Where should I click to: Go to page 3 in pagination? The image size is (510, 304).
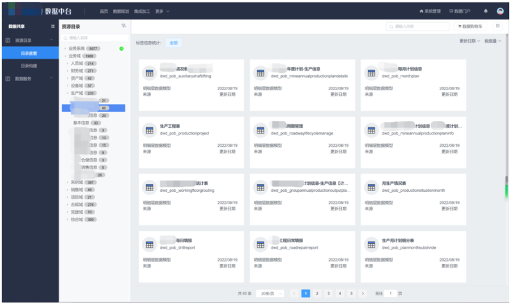[x=328, y=293]
